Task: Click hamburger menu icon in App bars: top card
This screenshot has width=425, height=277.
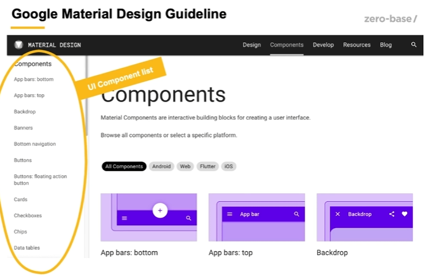Action: tap(229, 214)
